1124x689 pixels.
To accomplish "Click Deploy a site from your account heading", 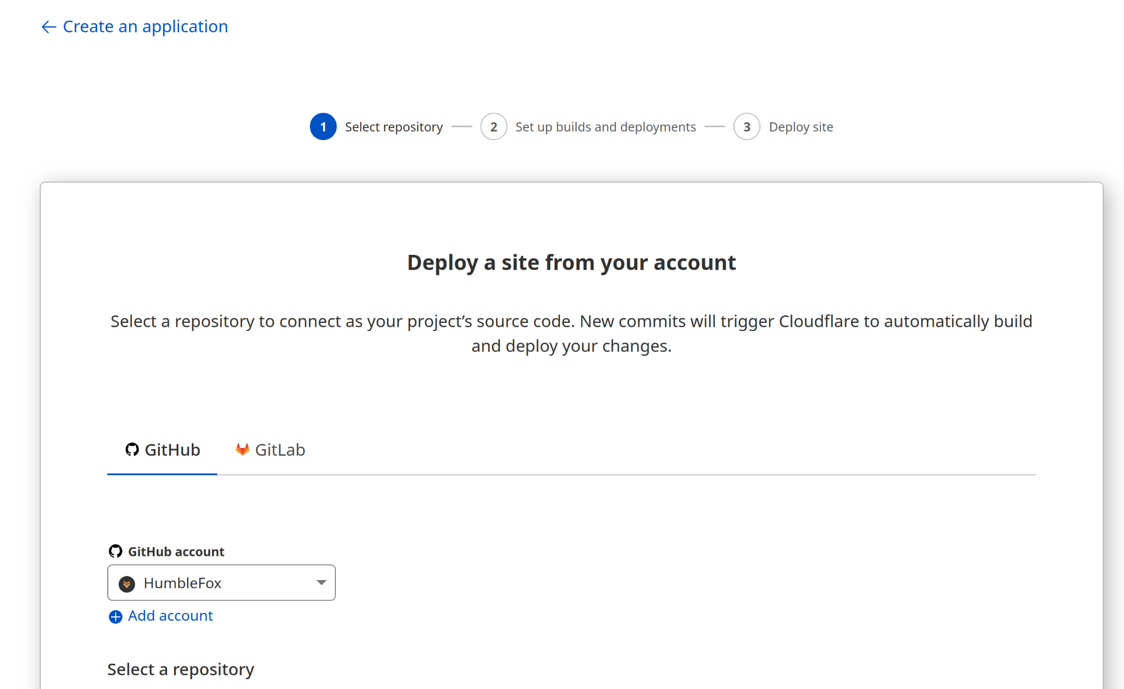I will (x=571, y=263).
